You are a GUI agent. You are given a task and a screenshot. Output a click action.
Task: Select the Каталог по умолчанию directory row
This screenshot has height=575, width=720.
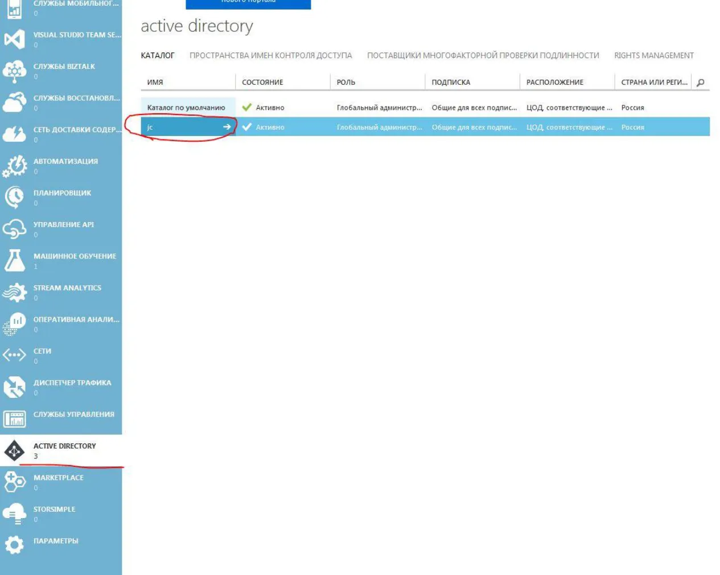pos(425,108)
